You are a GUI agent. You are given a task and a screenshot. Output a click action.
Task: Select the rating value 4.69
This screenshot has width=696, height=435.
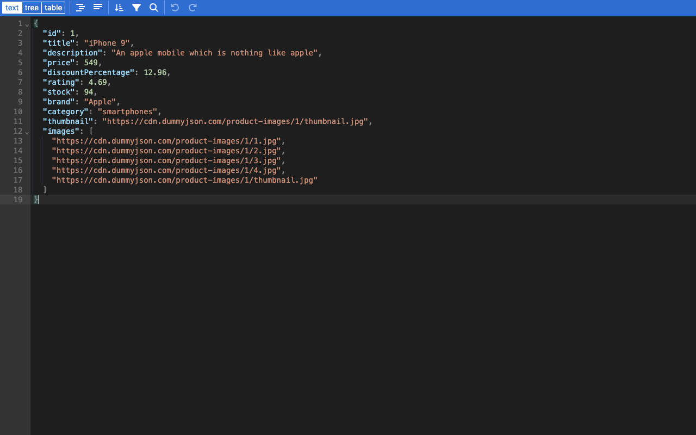pos(98,82)
